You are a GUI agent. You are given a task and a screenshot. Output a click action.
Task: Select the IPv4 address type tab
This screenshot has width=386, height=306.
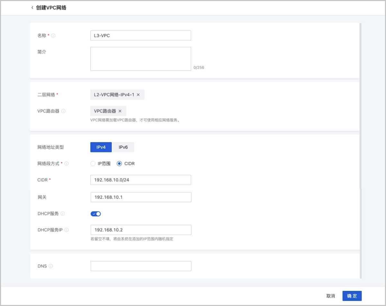[x=101, y=147]
